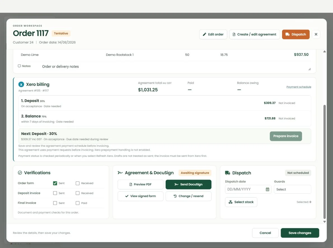This screenshot has width=333, height=248.
Task: Click the history icon in Change / resend
Action: [x=175, y=196]
